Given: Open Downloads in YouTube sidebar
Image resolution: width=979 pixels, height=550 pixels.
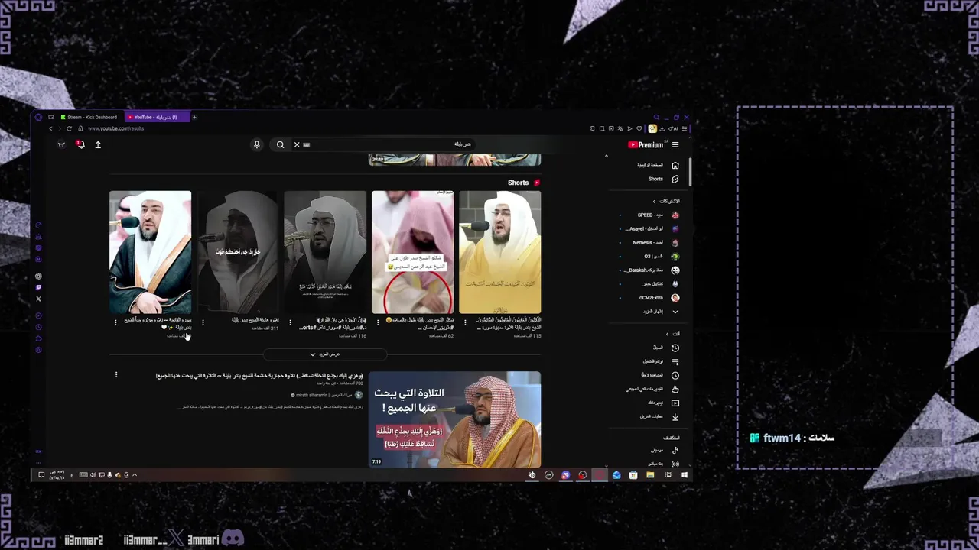Looking at the screenshot, I should point(659,416).
